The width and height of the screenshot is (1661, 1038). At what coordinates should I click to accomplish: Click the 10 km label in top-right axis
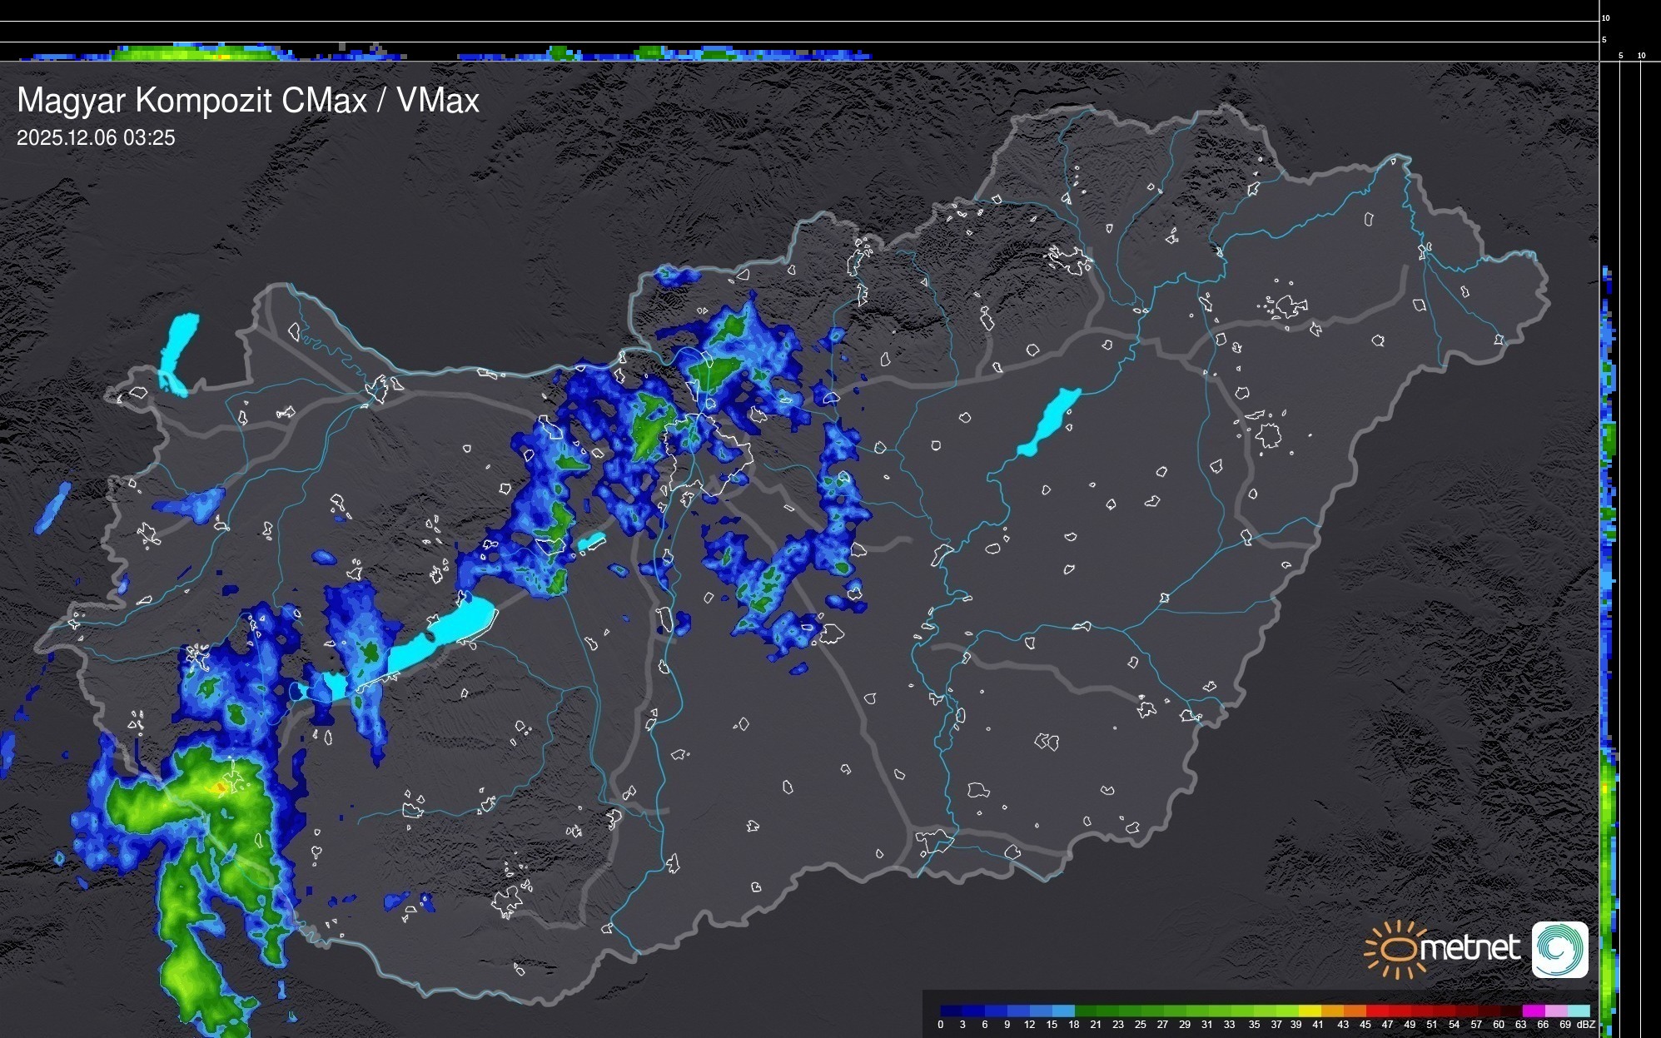pyautogui.click(x=1606, y=17)
